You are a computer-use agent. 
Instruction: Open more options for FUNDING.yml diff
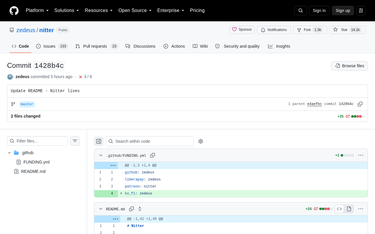pyautogui.click(x=361, y=155)
